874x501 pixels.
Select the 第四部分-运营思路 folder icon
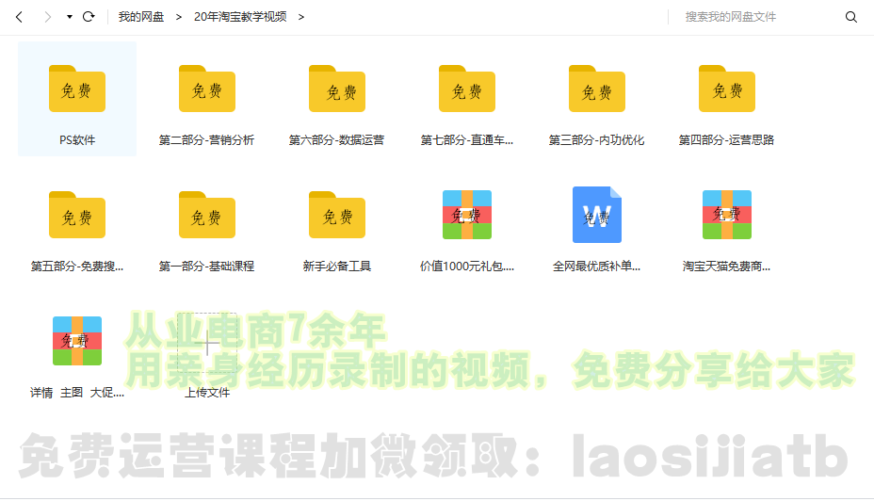pos(727,89)
